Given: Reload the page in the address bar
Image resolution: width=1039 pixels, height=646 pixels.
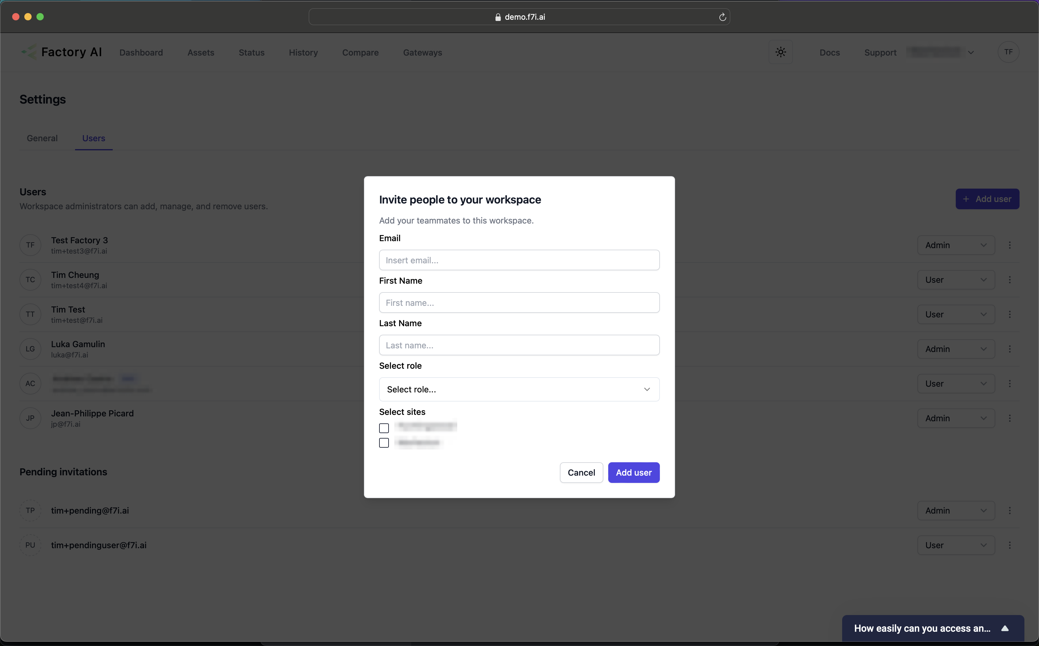Looking at the screenshot, I should point(722,17).
